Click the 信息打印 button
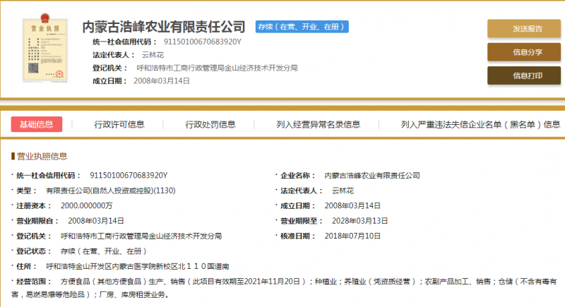 [524, 76]
